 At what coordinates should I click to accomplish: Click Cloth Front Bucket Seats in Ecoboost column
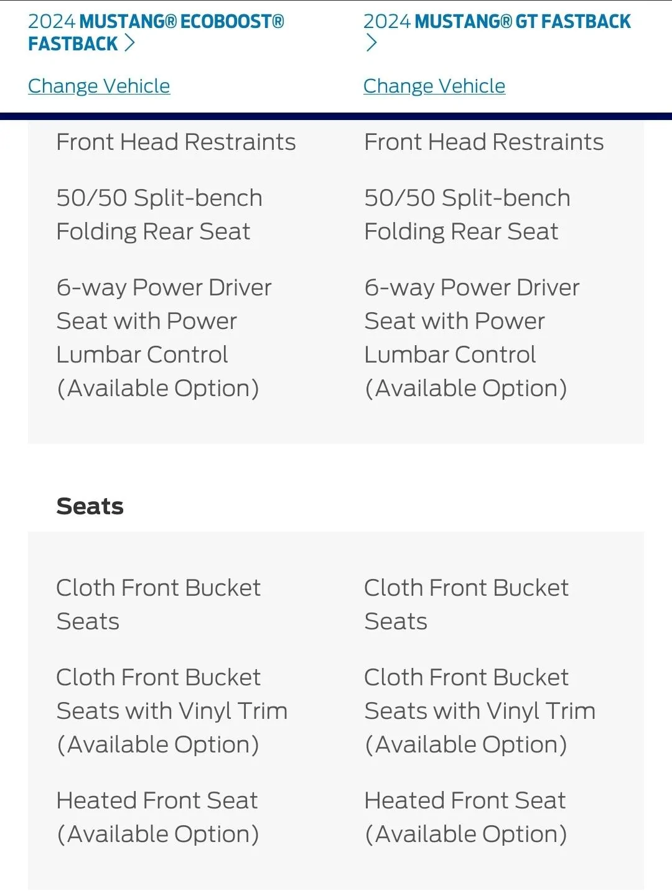click(159, 604)
